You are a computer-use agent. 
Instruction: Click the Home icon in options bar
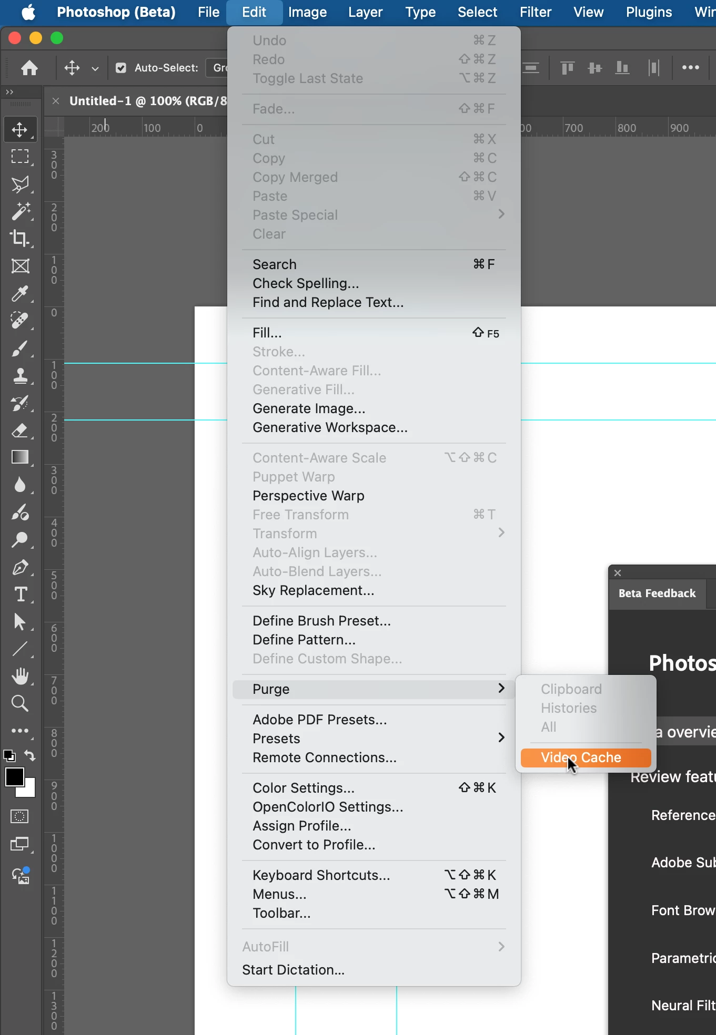click(x=29, y=68)
